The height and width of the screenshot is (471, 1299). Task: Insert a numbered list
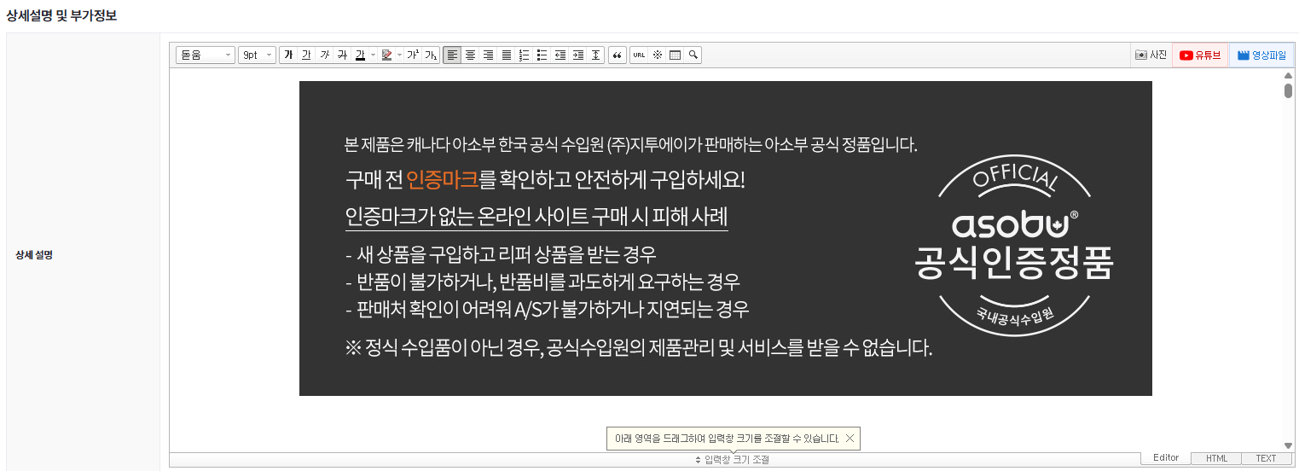coord(524,55)
